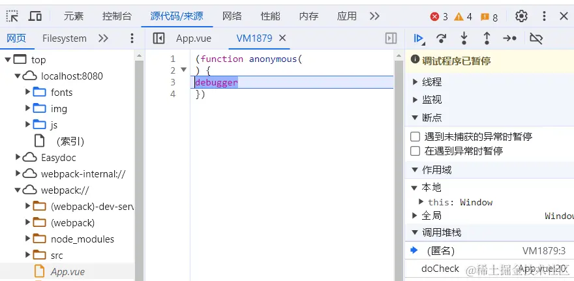Step out of the current function
Image resolution: width=574 pixels, height=281 pixels.
click(487, 38)
